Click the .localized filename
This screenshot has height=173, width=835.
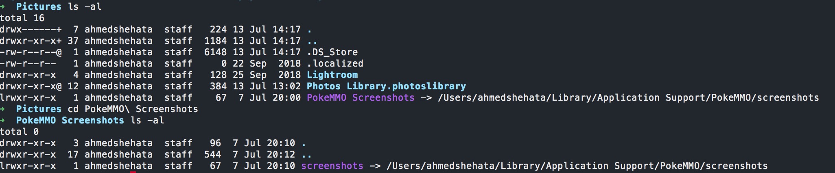click(335, 63)
